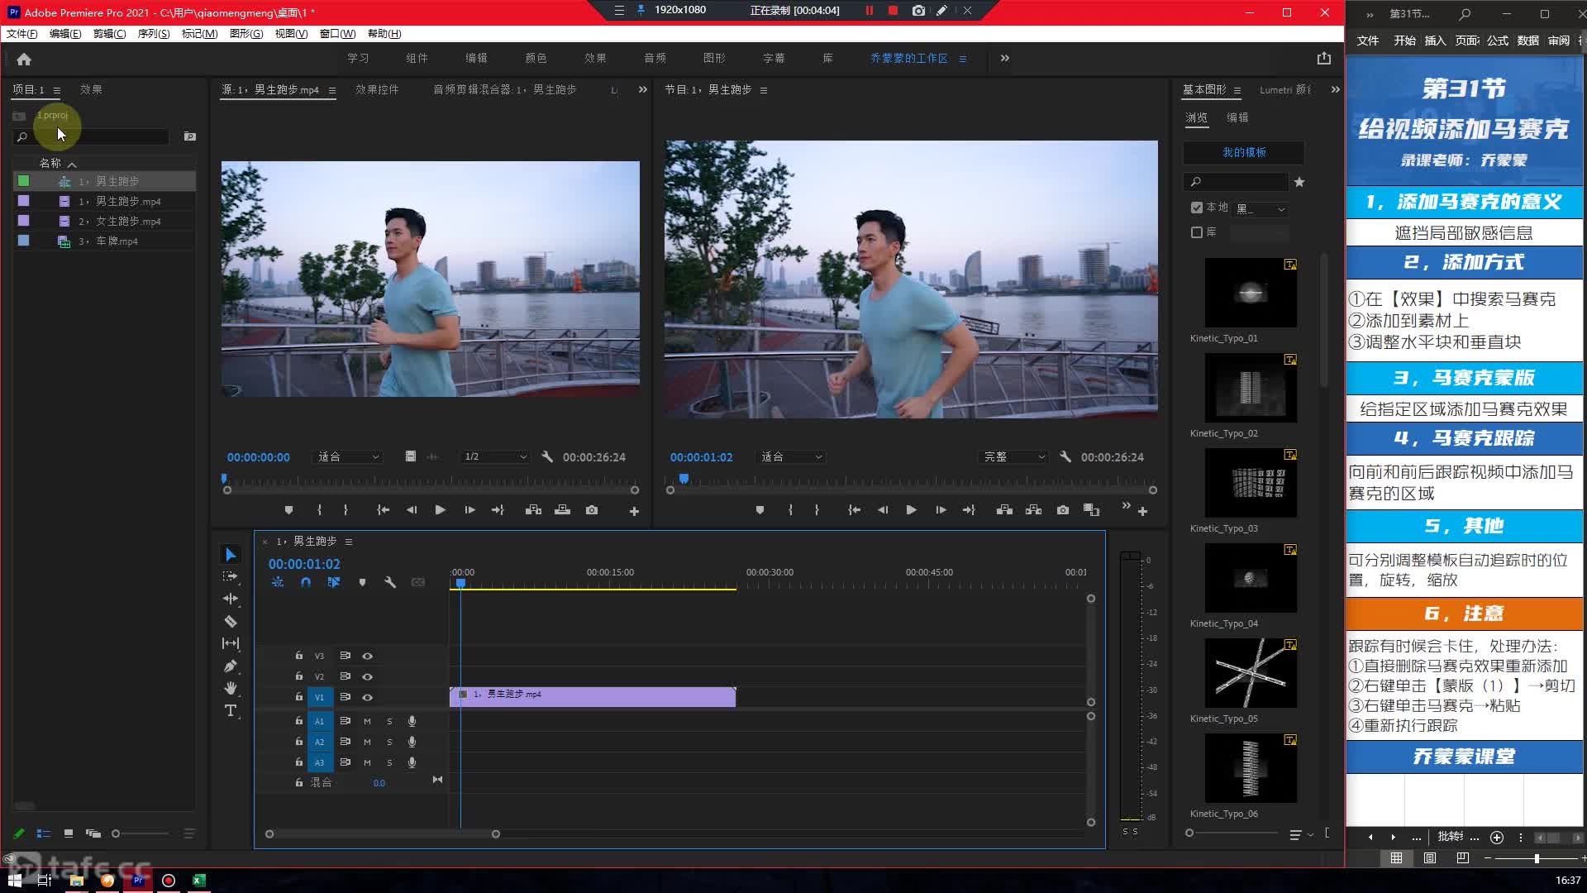Select the Razor tool

click(x=231, y=621)
